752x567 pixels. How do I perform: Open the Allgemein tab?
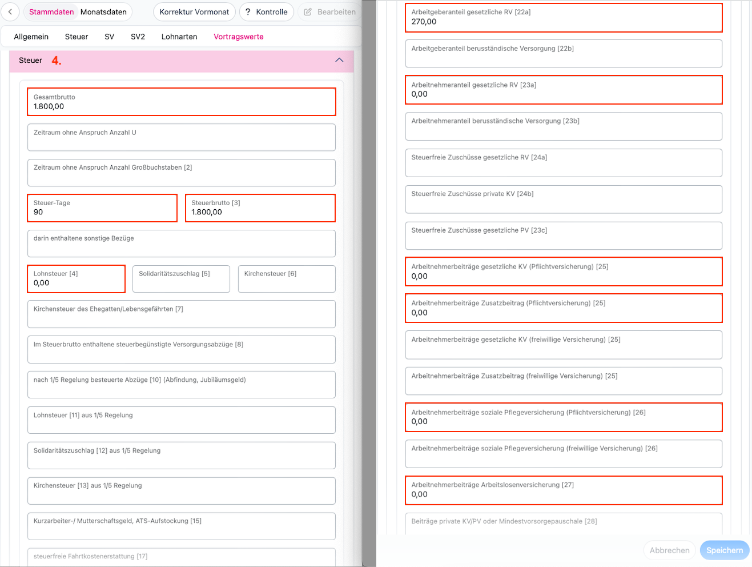click(x=31, y=37)
